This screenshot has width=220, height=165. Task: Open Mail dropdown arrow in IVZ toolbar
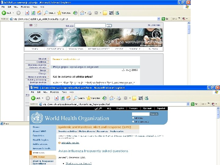tap(85, 13)
